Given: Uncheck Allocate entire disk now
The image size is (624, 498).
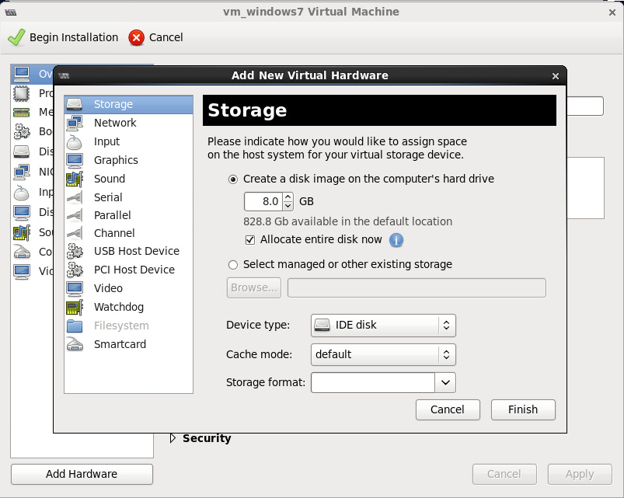Looking at the screenshot, I should tap(250, 240).
